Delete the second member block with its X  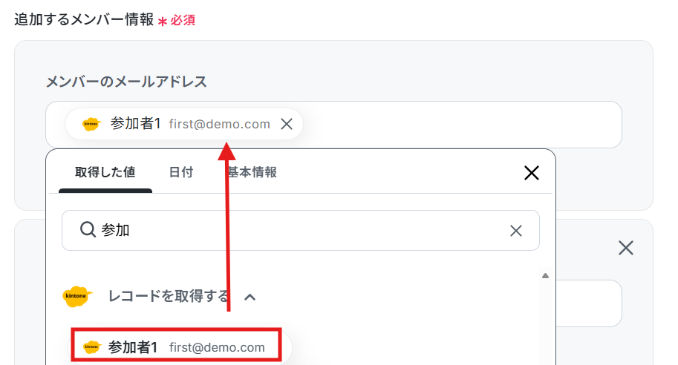pyautogui.click(x=626, y=248)
